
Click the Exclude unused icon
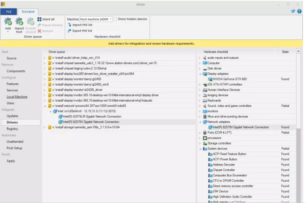(x=31, y=21)
